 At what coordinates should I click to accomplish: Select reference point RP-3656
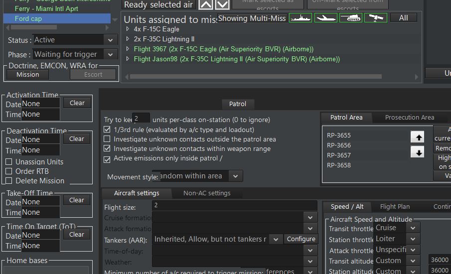pos(339,145)
